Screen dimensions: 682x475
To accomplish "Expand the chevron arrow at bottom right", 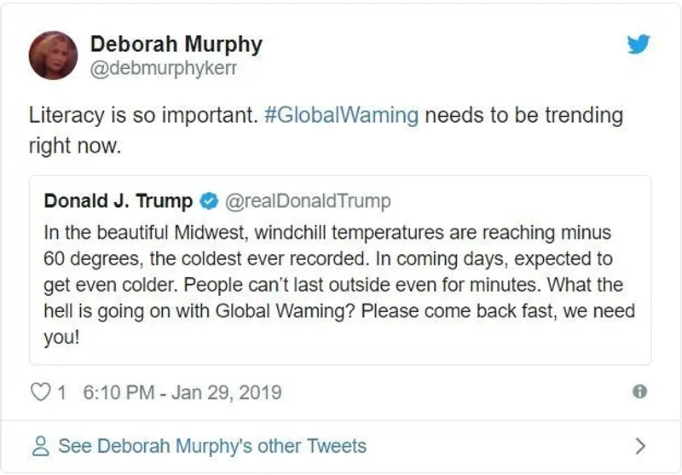I will 641,446.
